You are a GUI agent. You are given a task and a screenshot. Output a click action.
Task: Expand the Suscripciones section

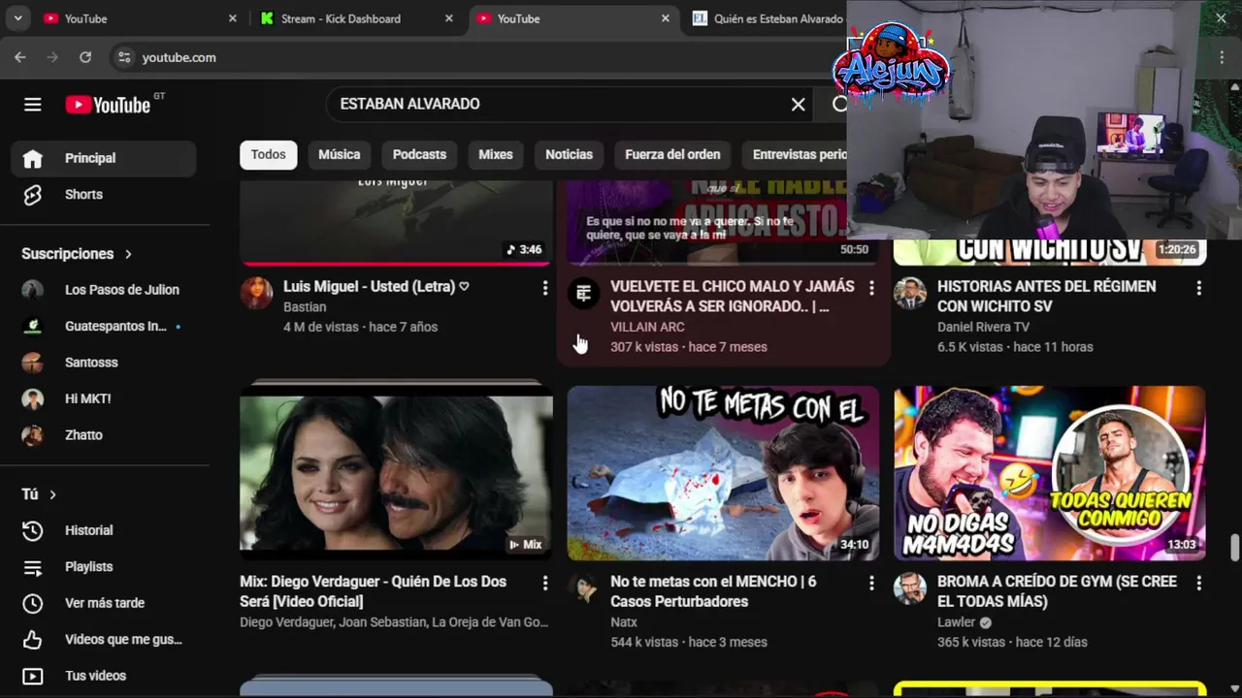pos(77,254)
